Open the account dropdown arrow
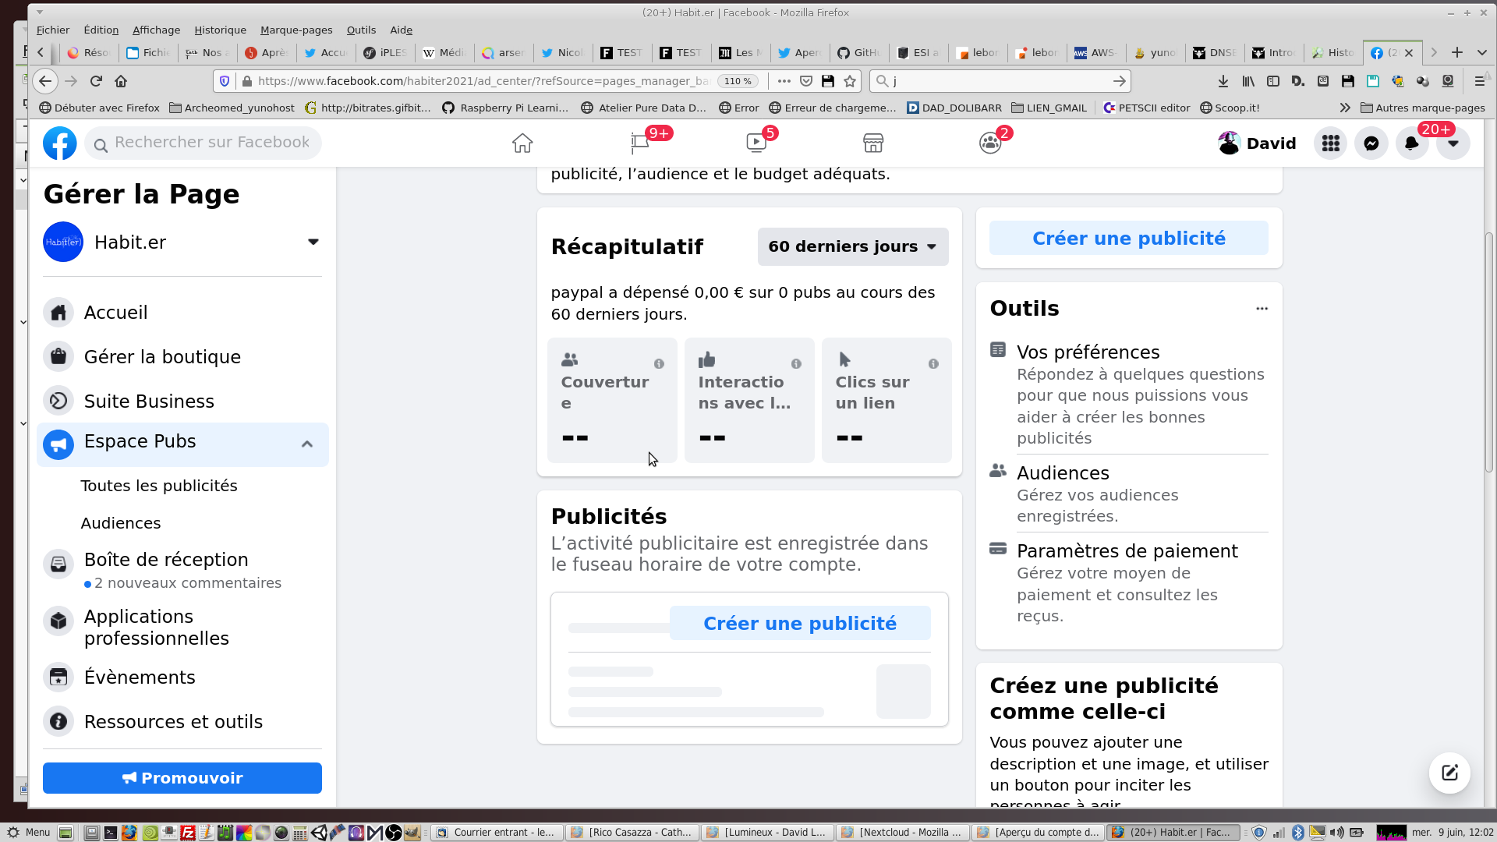 1453,143
